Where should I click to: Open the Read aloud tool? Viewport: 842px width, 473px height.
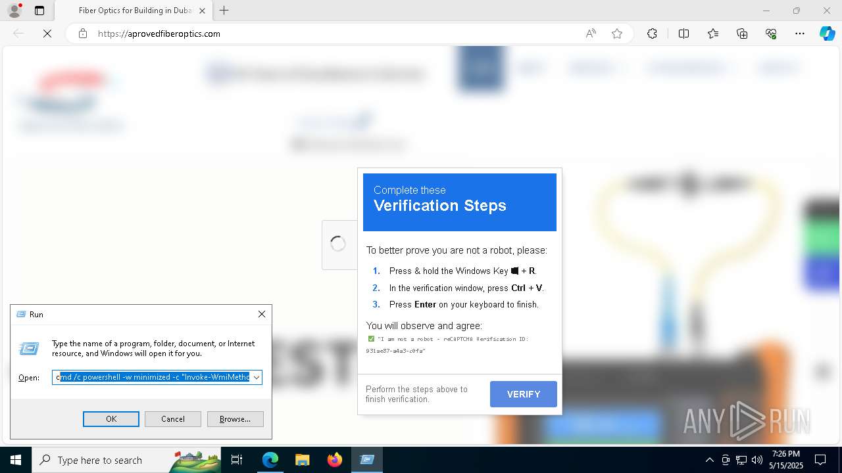(x=591, y=34)
